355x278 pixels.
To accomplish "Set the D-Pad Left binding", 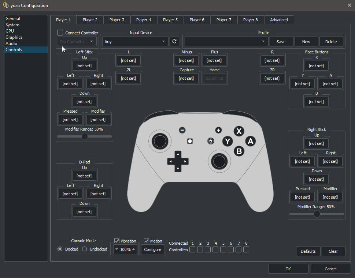I will coord(70,194).
